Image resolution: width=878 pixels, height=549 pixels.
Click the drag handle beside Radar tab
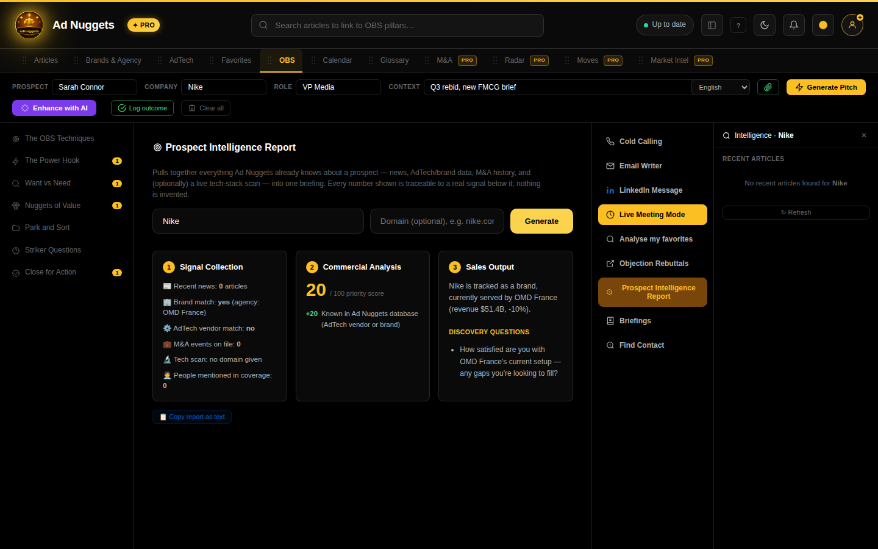point(495,60)
